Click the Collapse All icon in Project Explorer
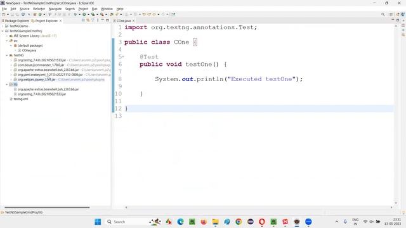The image size is (406, 228). [x=83, y=20]
